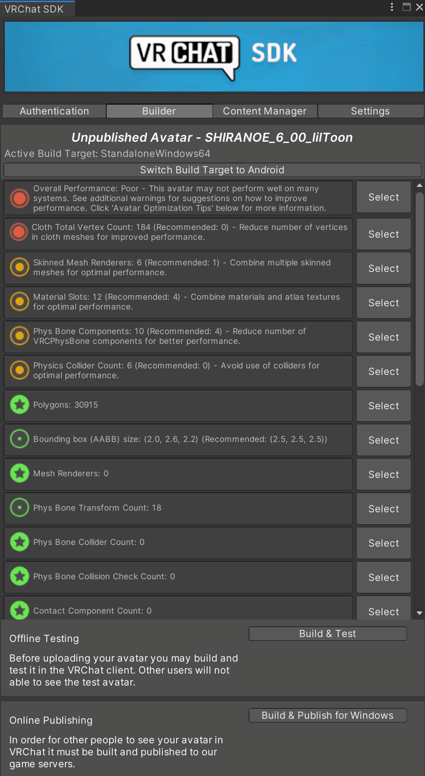The image size is (425, 776).
Task: Click the VRChat SDK banner logo
Action: tap(213, 57)
